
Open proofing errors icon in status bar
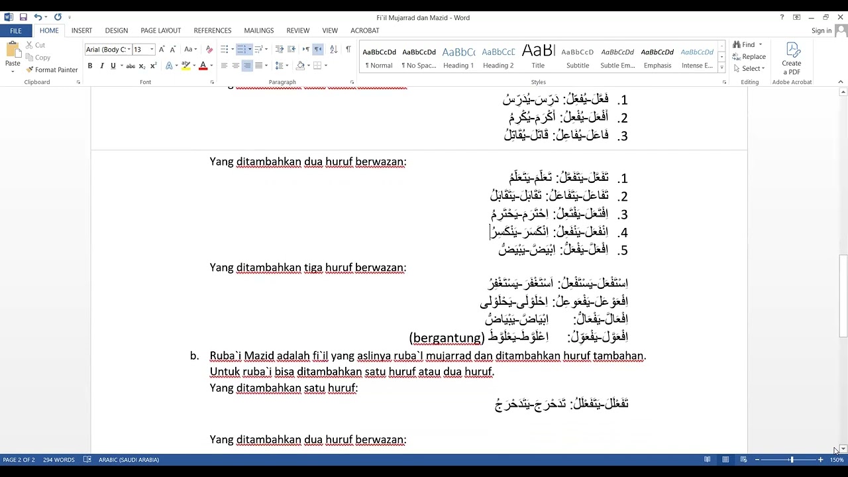pyautogui.click(x=87, y=460)
